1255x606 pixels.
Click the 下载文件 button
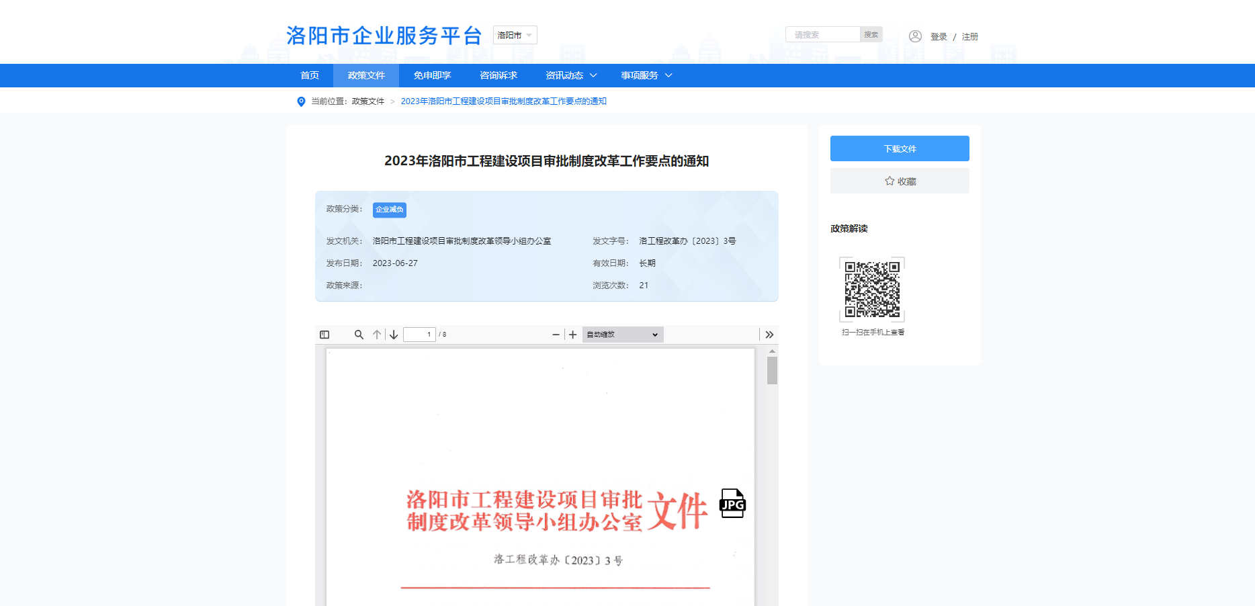[900, 148]
